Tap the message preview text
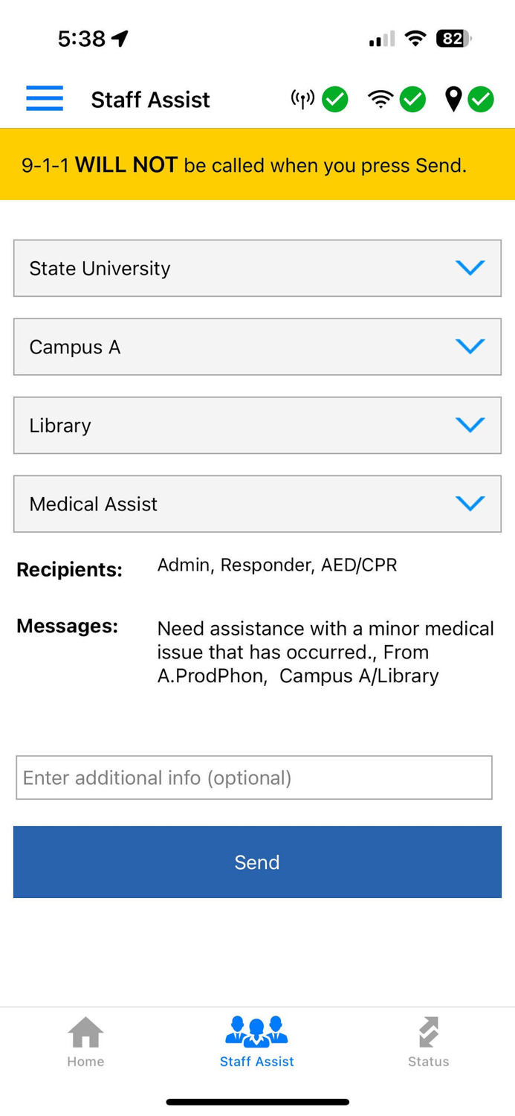This screenshot has height=1116, width=515. 325,652
